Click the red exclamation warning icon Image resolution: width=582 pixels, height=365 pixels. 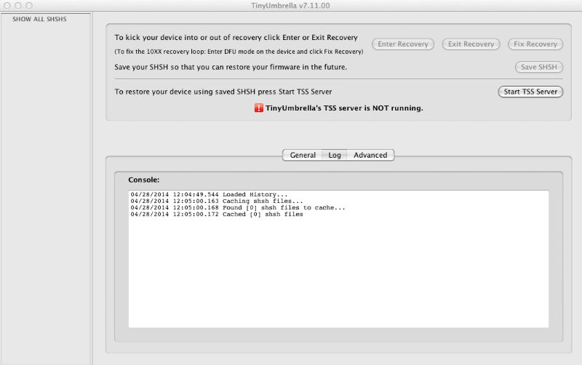pos(258,108)
